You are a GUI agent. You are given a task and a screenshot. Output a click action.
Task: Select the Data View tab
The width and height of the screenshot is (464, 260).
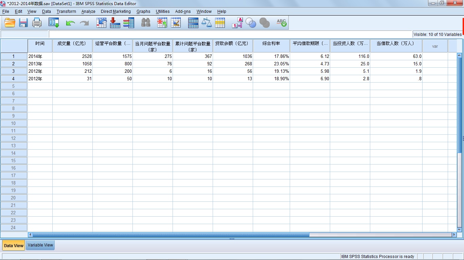click(x=14, y=245)
